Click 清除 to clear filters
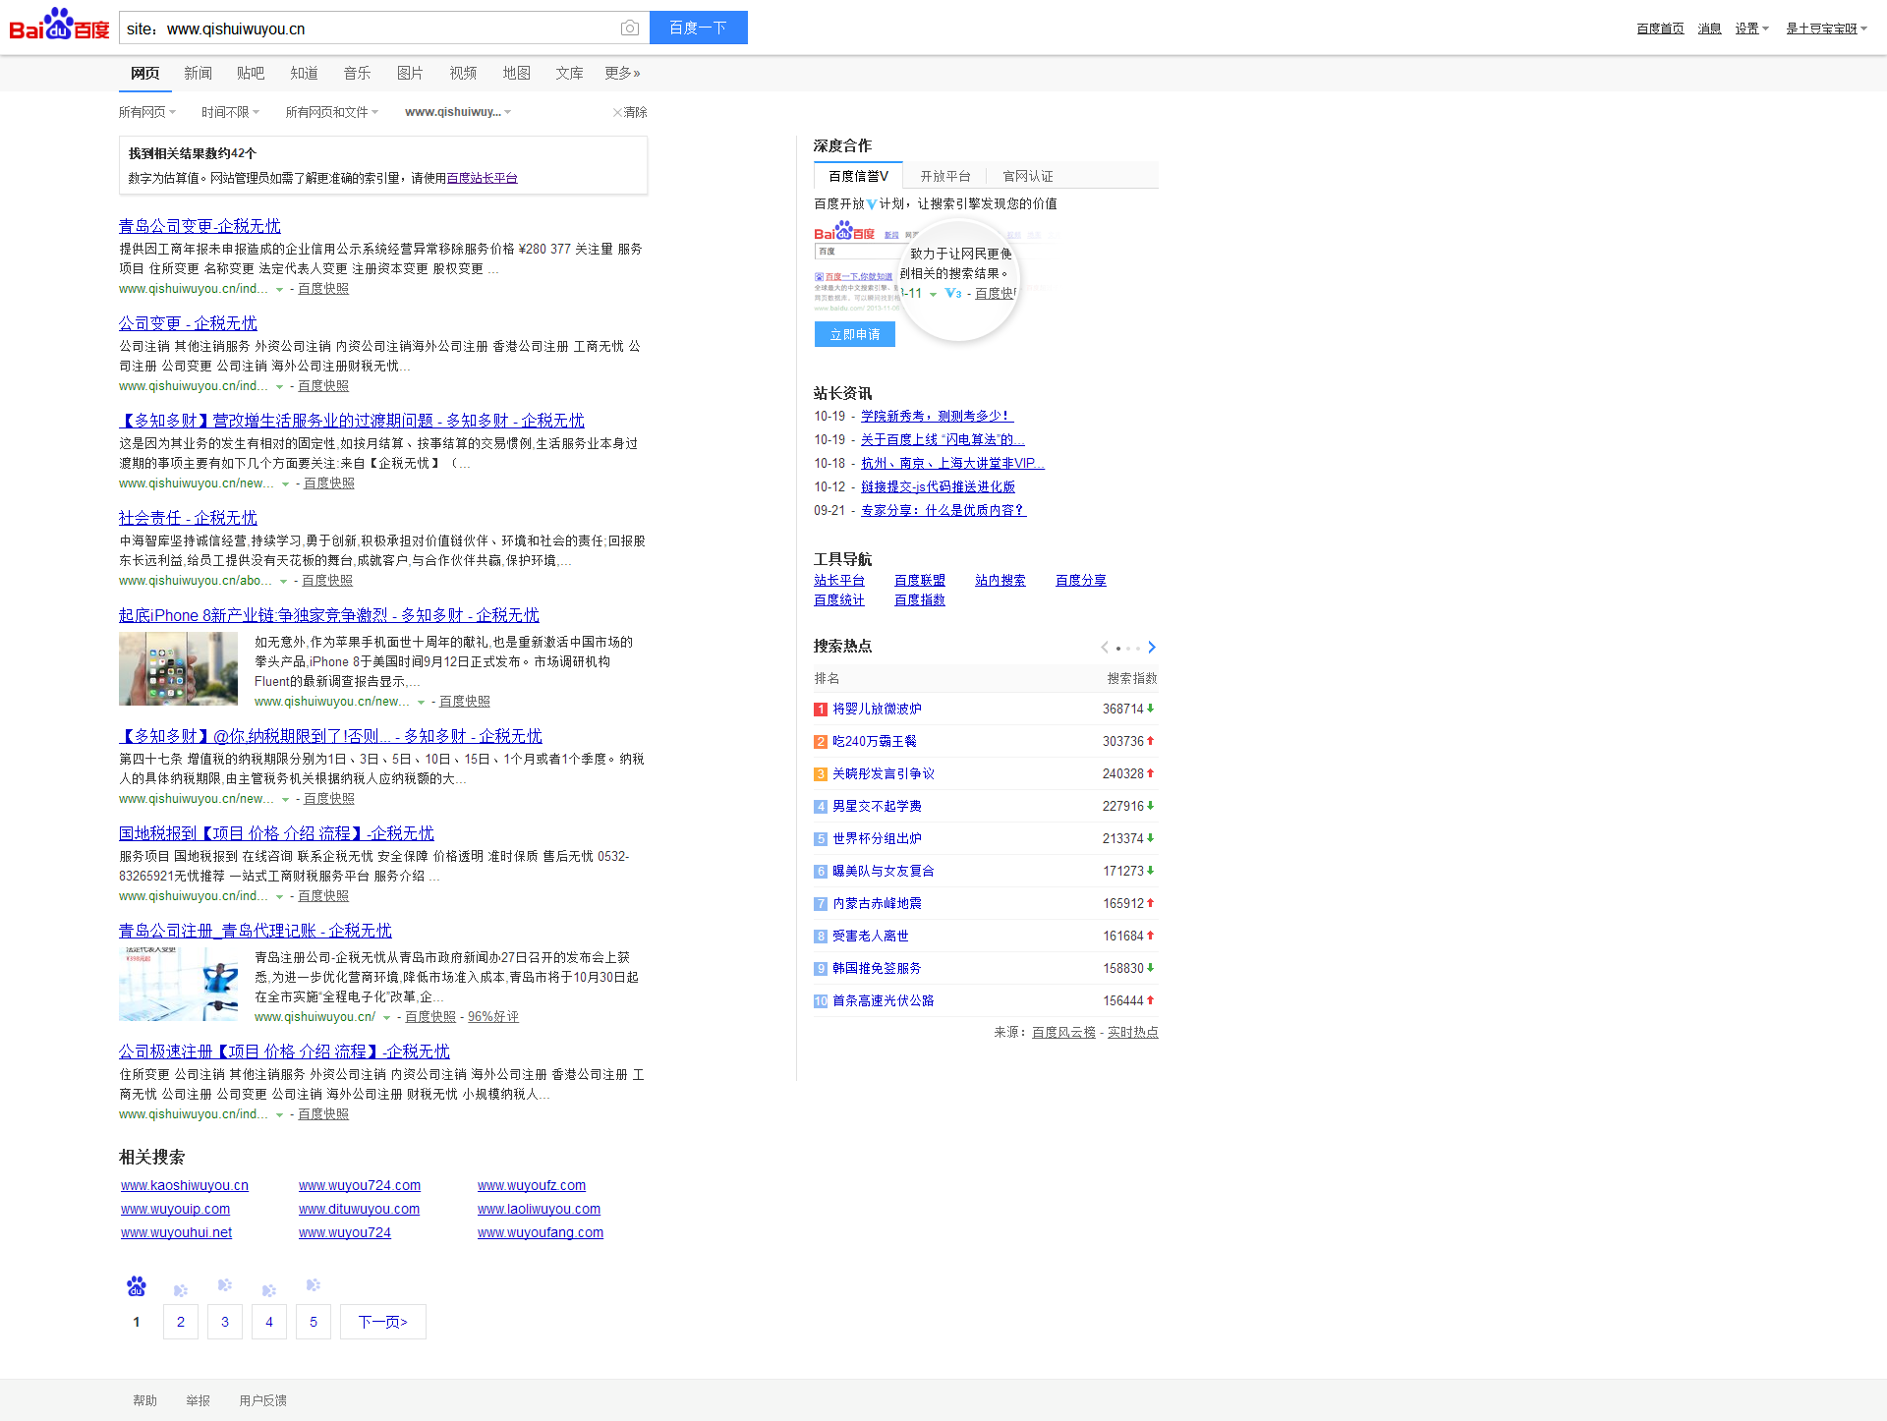Screen dimensions: 1887x1421 [x=635, y=112]
